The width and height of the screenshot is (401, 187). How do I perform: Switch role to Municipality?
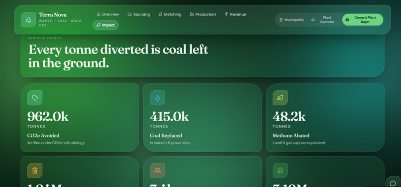coord(292,20)
